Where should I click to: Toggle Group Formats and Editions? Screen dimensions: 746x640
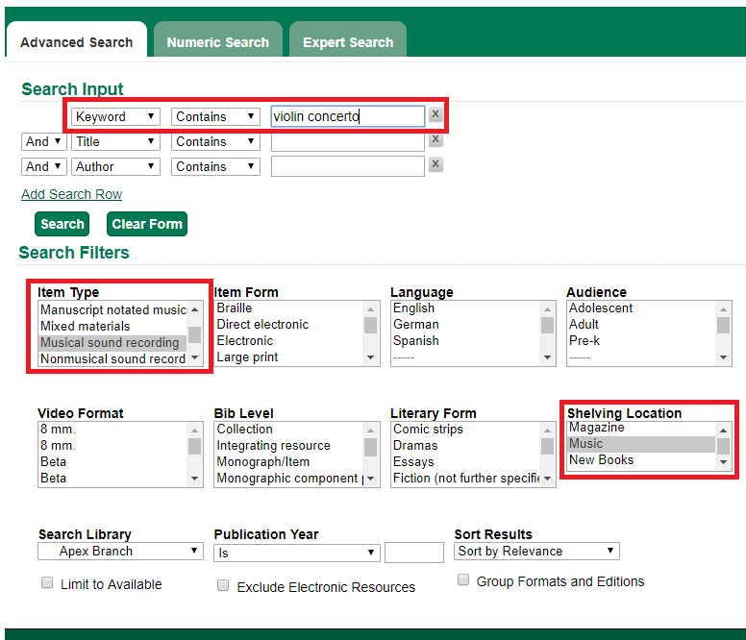[463, 579]
